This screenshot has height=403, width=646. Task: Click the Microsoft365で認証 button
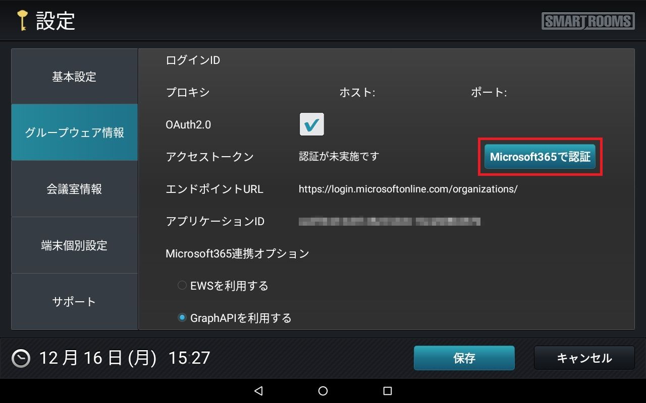click(x=540, y=157)
